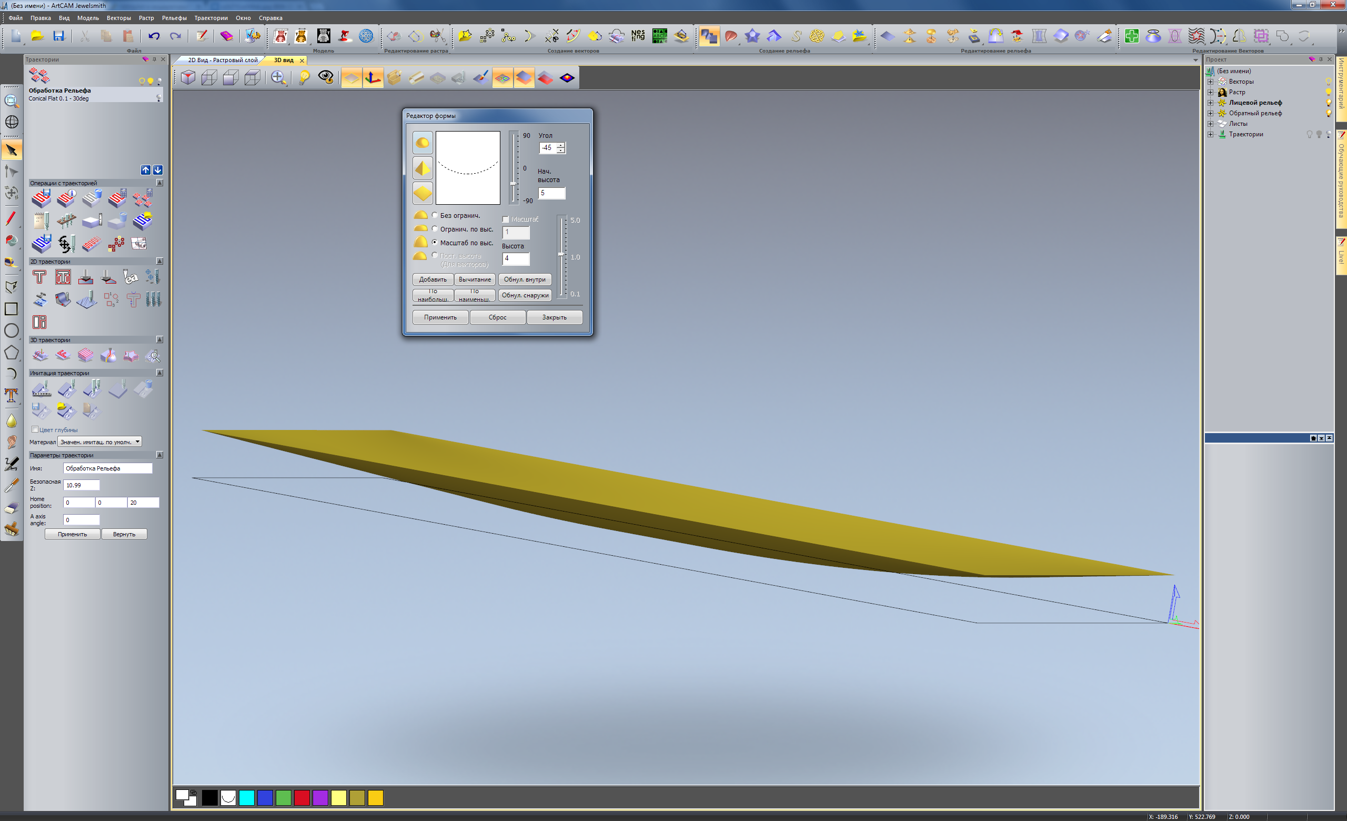Image resolution: width=1347 pixels, height=821 pixels.
Task: Click the Save file icon
Action: [x=58, y=36]
